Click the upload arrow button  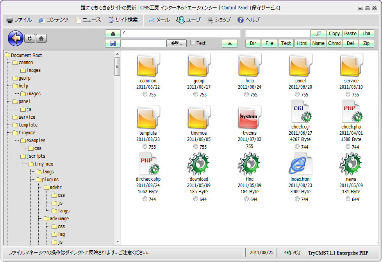[x=230, y=43]
